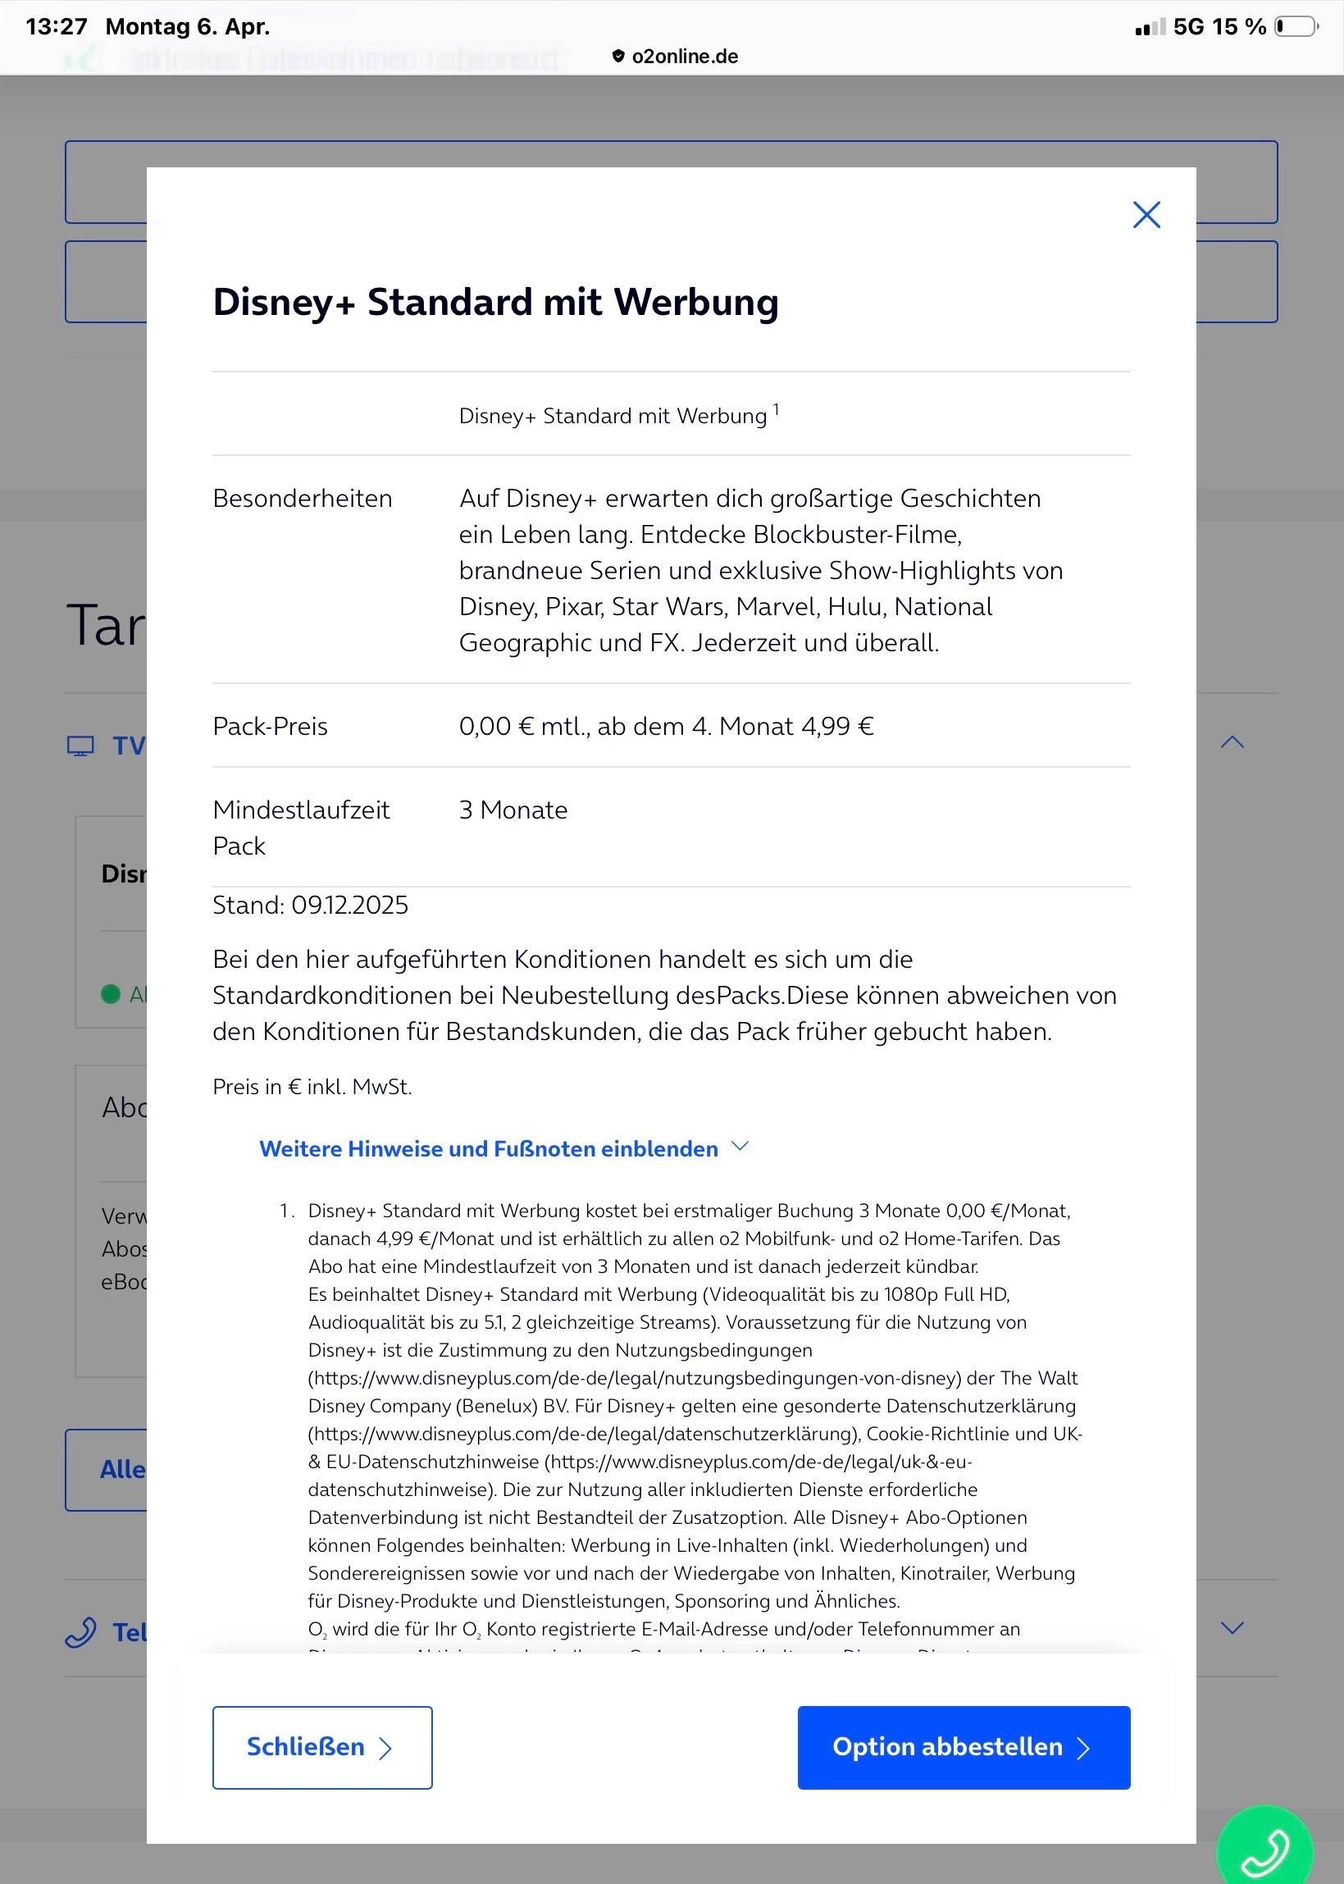Click the '3 Monate' minimum term value

point(513,810)
